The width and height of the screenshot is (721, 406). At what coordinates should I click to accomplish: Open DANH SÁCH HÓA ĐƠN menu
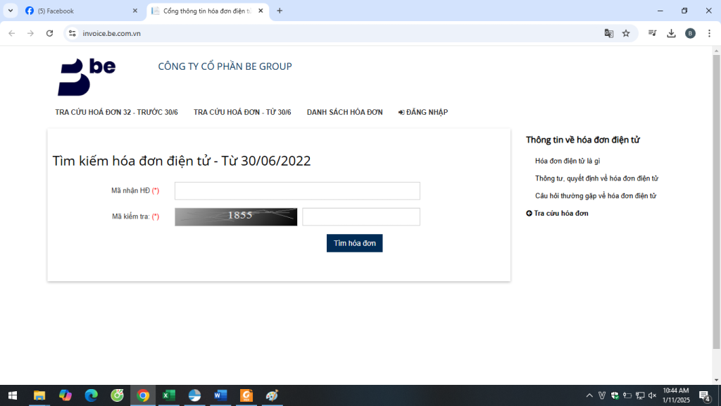345,112
